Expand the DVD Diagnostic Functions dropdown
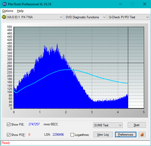Screen dimensions: 151x146 click(x=85, y=17)
